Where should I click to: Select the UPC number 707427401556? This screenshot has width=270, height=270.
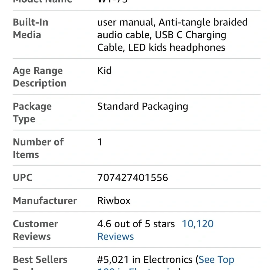point(133,177)
